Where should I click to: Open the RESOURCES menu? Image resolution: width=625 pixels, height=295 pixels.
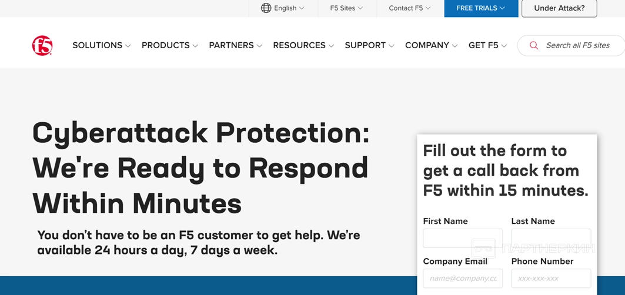(303, 45)
